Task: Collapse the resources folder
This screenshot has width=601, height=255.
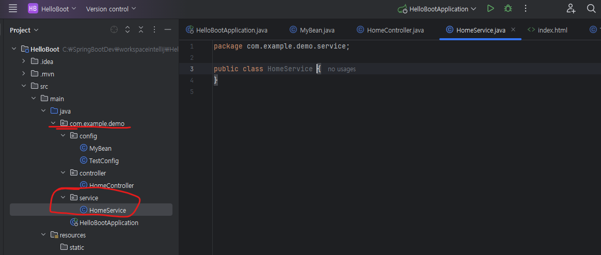Action: coord(43,235)
